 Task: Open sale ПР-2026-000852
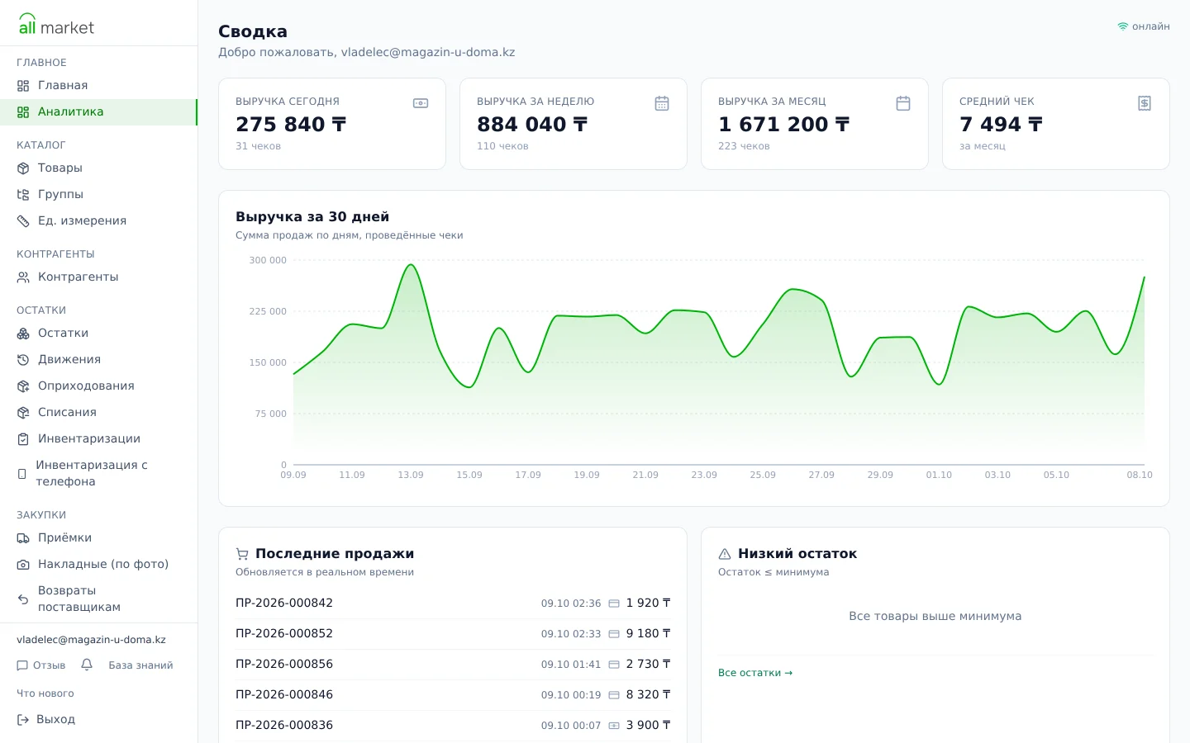click(x=453, y=634)
